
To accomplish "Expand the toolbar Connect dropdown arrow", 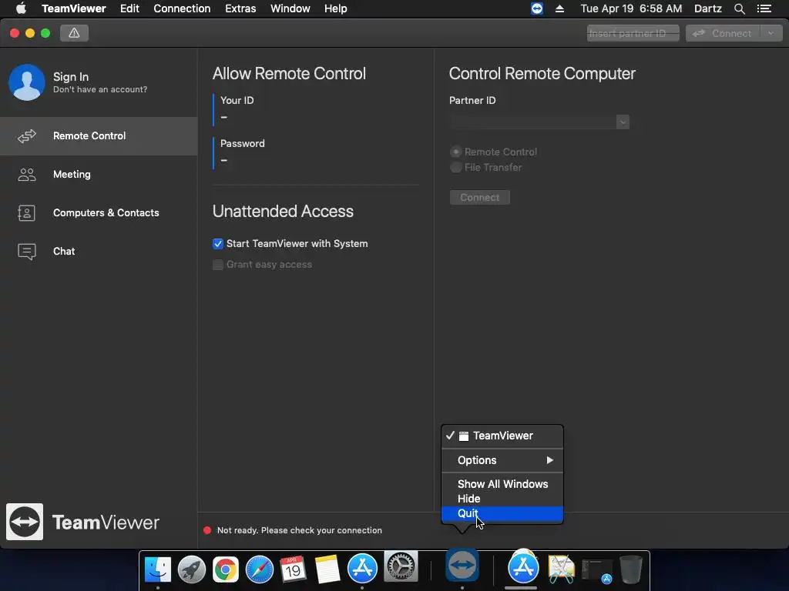I will [x=771, y=33].
